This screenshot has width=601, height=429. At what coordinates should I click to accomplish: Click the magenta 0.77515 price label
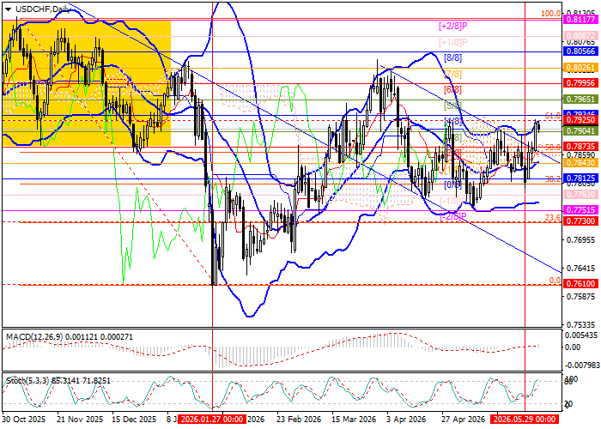[582, 210]
